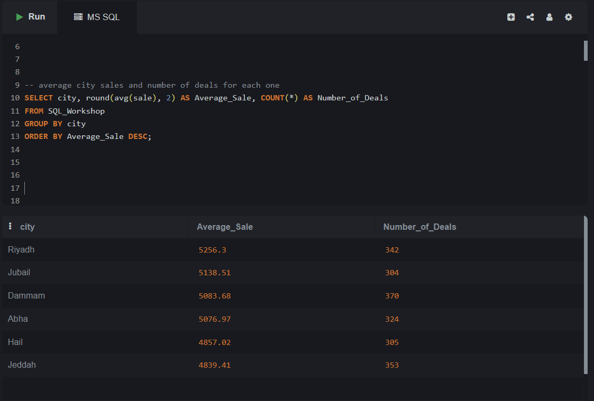This screenshot has height=401, width=594.
Task: Click the comment line about average city sales
Action: point(152,85)
